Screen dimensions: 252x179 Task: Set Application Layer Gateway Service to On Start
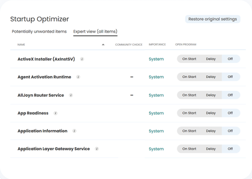pos(189,149)
